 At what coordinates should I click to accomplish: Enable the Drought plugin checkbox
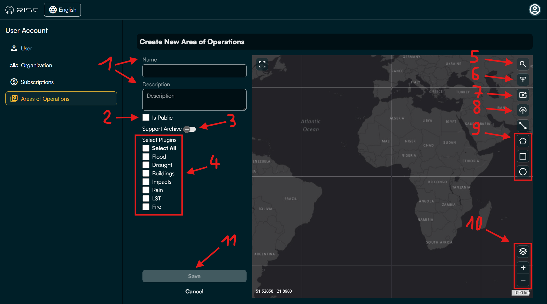coord(146,165)
